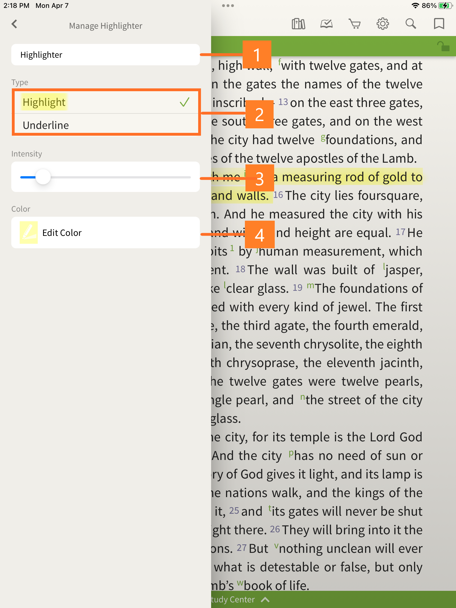Open cross-reference v before 'nothing unclean'
456x608 pixels.
[276, 546]
